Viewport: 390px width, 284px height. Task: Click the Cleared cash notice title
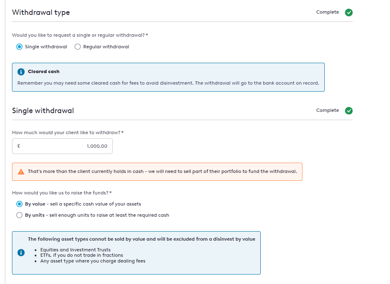(43, 72)
